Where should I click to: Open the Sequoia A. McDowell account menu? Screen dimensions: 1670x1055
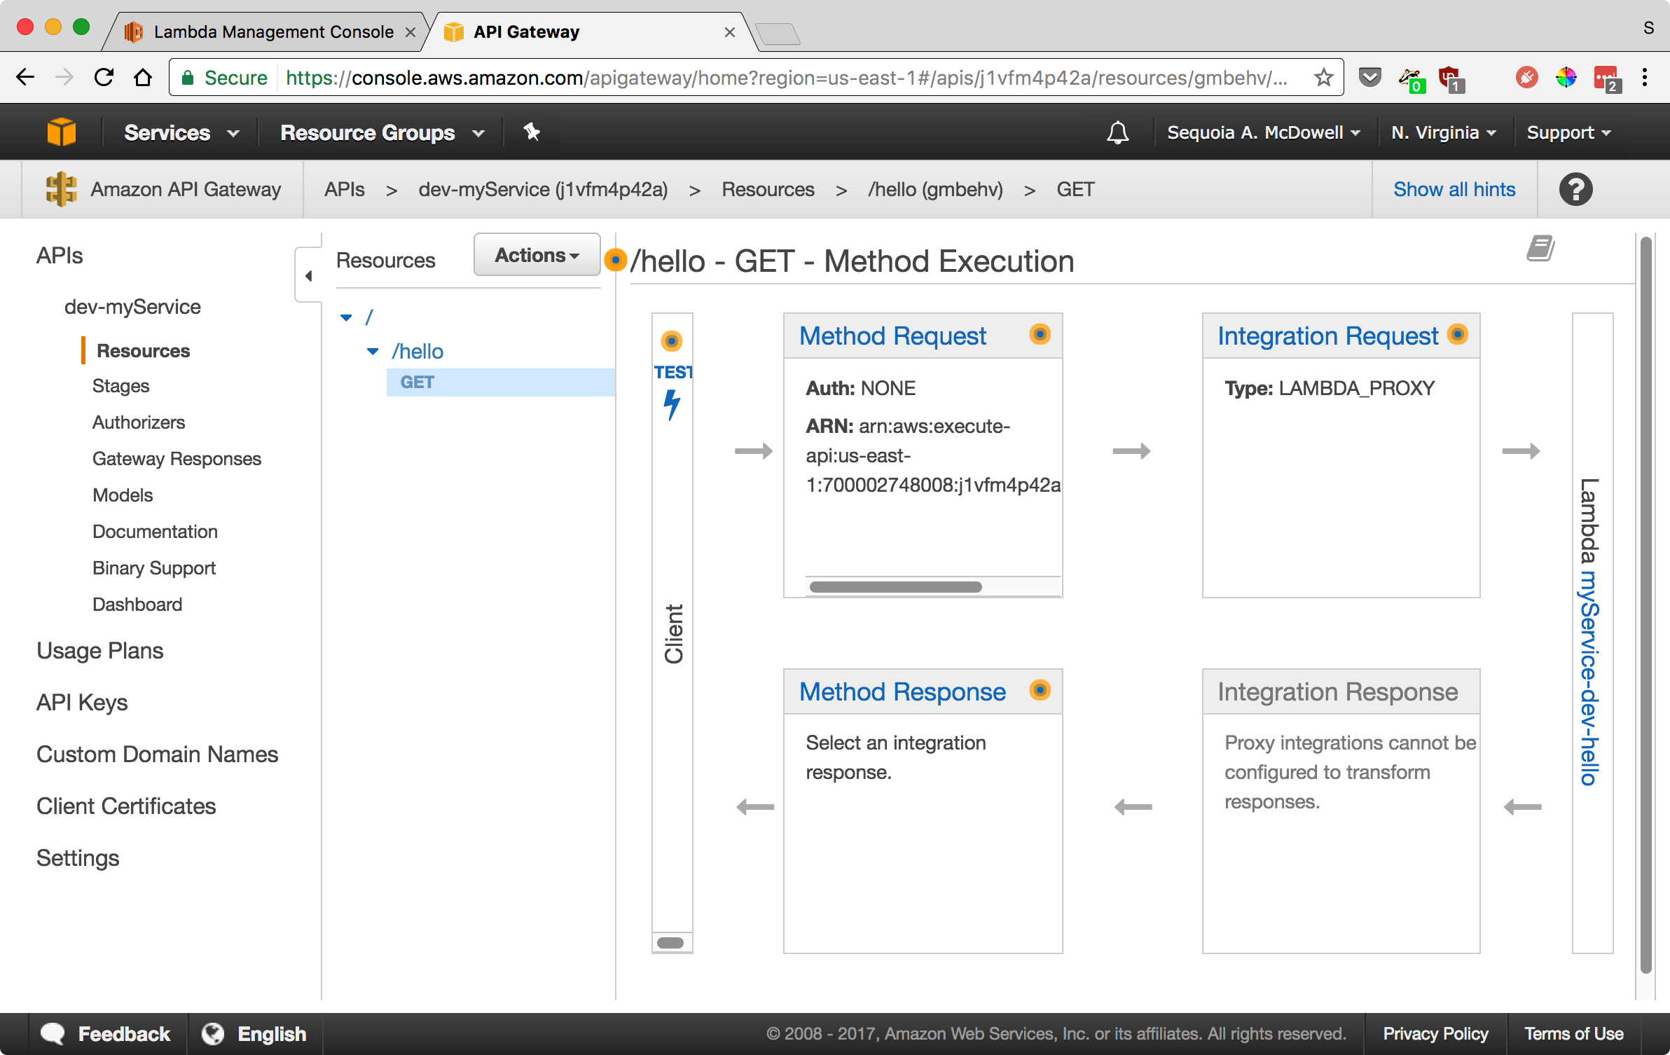pyautogui.click(x=1263, y=132)
